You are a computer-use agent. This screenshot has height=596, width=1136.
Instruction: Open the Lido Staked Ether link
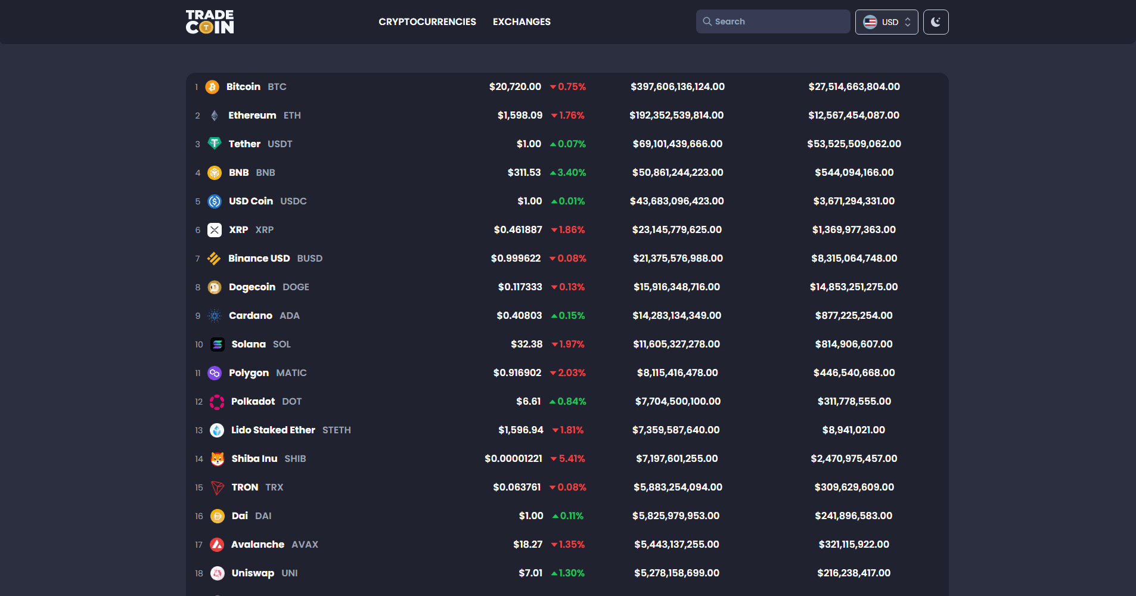[273, 430]
